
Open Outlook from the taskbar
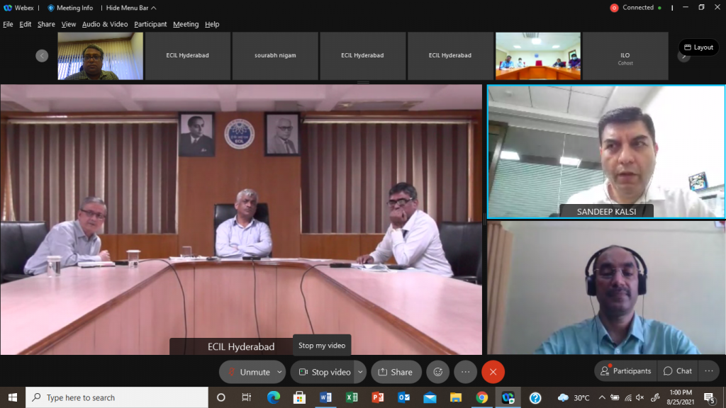click(x=403, y=397)
